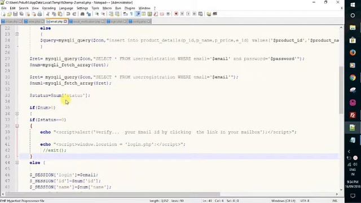
Task: Toggle Word Wrap in the toolbar
Action: 125,14
